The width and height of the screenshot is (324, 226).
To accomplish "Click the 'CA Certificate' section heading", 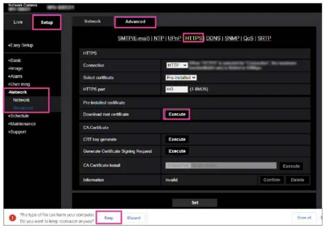I will pyautogui.click(x=96, y=127).
